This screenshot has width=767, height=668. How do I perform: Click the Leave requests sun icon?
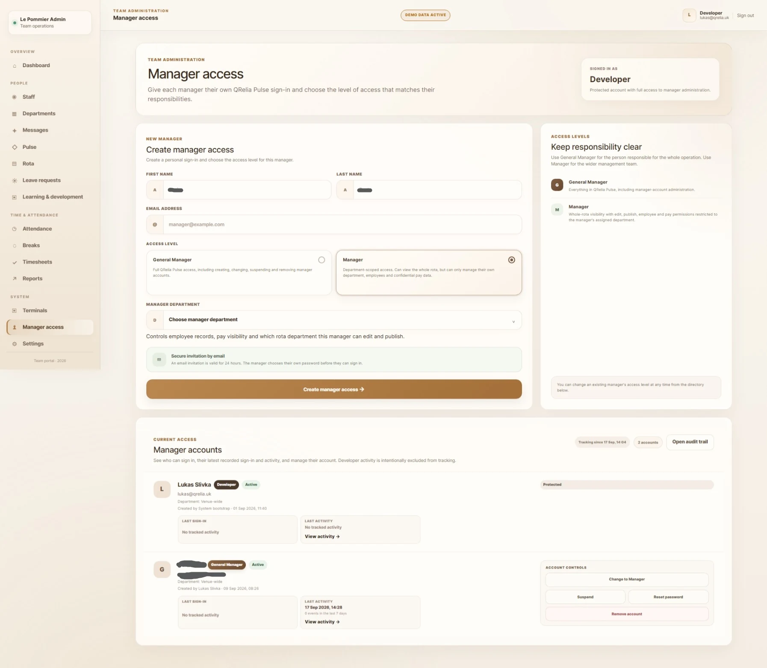(x=15, y=180)
